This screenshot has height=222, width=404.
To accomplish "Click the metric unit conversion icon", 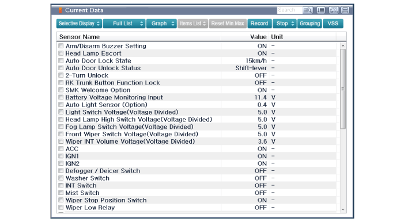I will click(334, 10).
